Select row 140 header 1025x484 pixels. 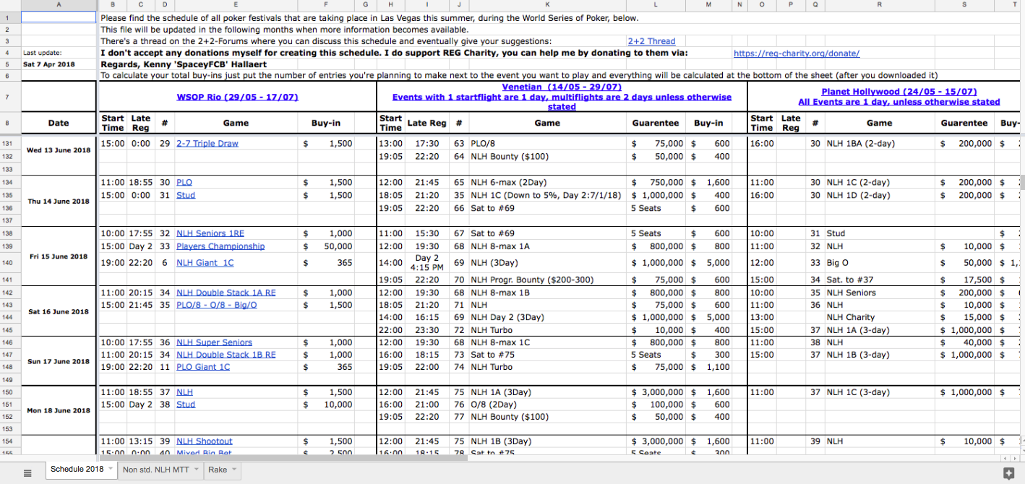tap(7, 263)
